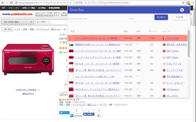This screenshot has height=122, width=196.
Task: Open the カテゴリから選ぶ dropdown
Action: [18, 22]
